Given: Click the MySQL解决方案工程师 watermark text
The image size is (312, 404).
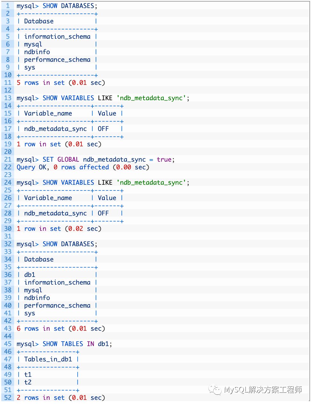Looking at the screenshot, I should point(263,390).
